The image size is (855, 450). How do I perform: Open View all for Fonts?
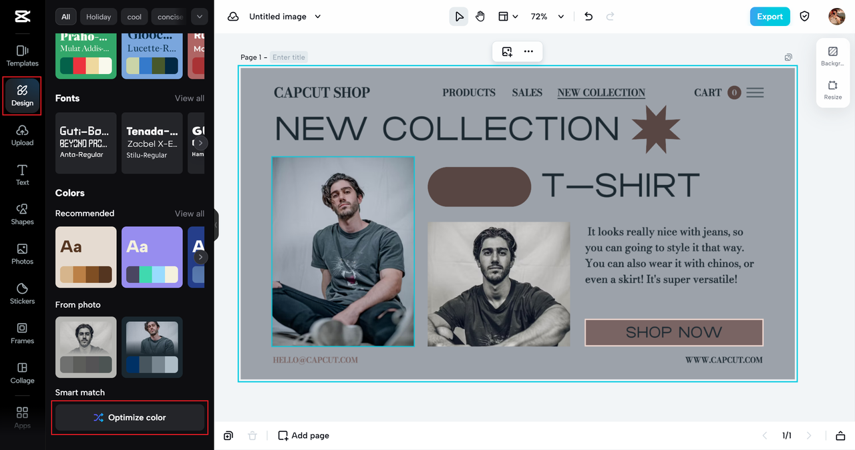pos(190,98)
